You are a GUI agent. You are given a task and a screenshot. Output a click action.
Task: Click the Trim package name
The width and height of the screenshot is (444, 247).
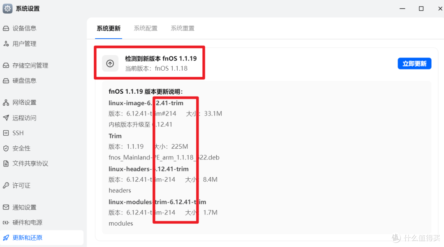115,136
